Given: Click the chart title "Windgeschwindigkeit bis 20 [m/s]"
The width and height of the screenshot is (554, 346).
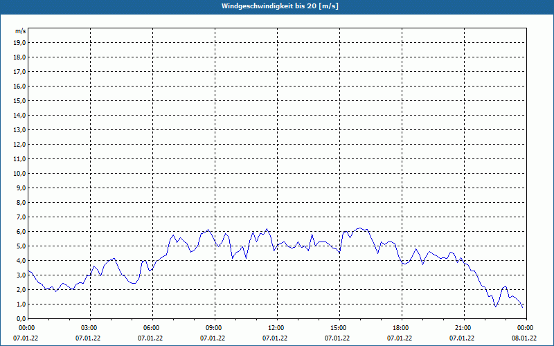Looking at the screenshot, I should tap(280, 6).
